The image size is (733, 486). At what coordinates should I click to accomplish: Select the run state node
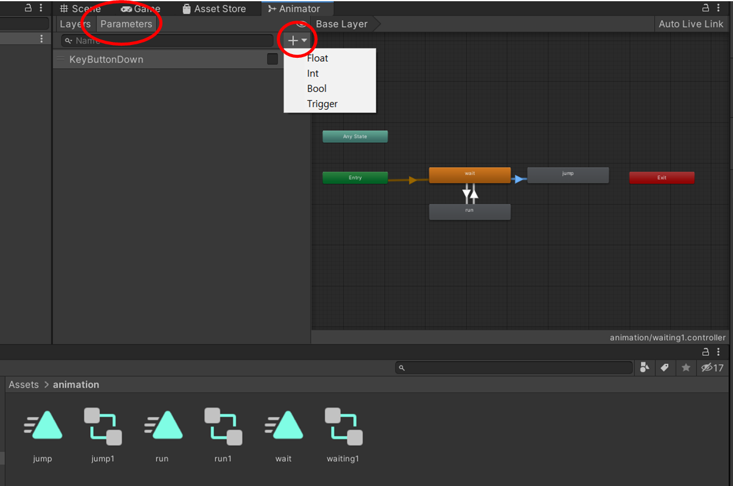[470, 212]
